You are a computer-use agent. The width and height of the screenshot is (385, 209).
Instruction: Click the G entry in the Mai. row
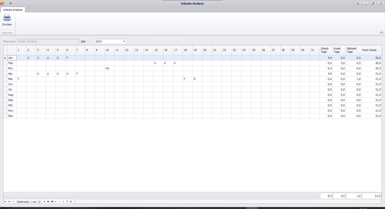[195, 79]
